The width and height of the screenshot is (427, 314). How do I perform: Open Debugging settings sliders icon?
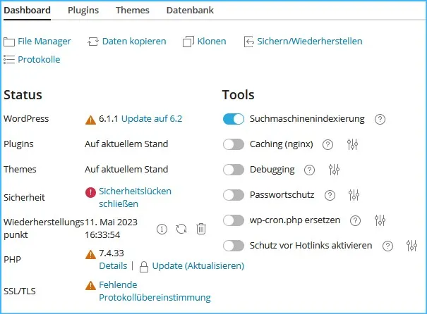click(334, 170)
